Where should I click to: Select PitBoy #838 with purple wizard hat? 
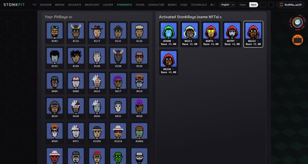(x=139, y=108)
